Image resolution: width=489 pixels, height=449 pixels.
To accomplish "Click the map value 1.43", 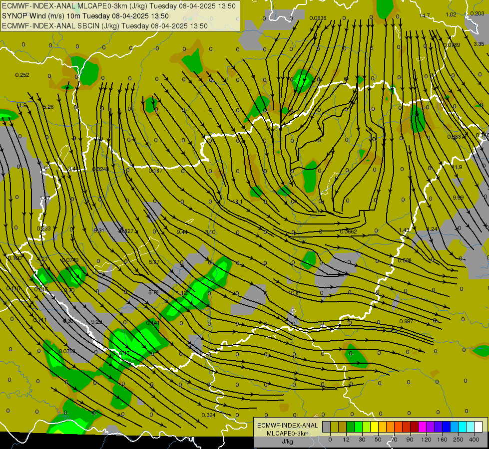I will (x=404, y=230).
